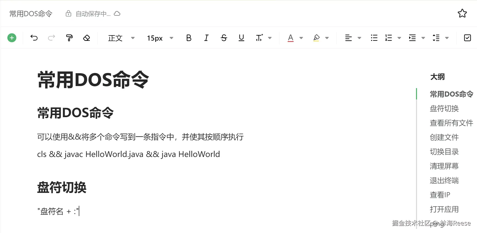477x233 pixels.
Task: Select the format painter tool
Action: pos(69,38)
